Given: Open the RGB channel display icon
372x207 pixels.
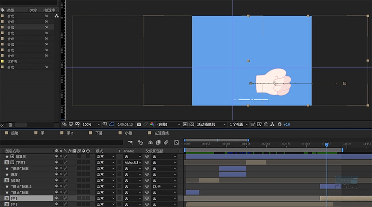Looking at the screenshot, I should point(152,124).
